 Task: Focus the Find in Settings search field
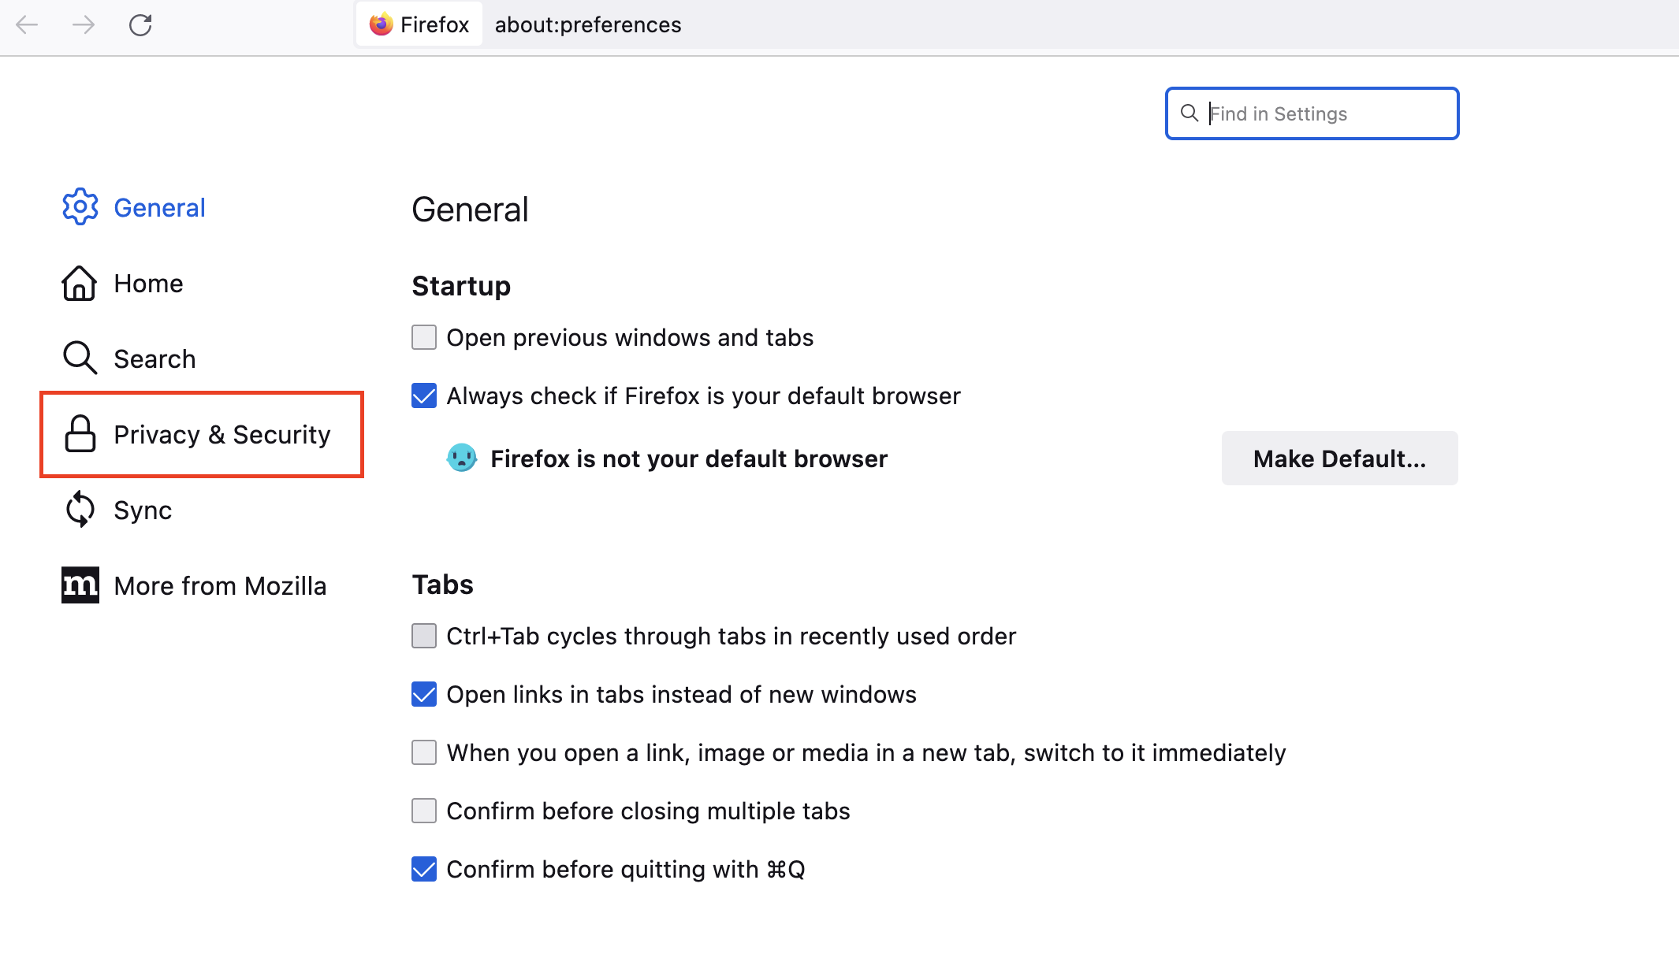click(1312, 113)
